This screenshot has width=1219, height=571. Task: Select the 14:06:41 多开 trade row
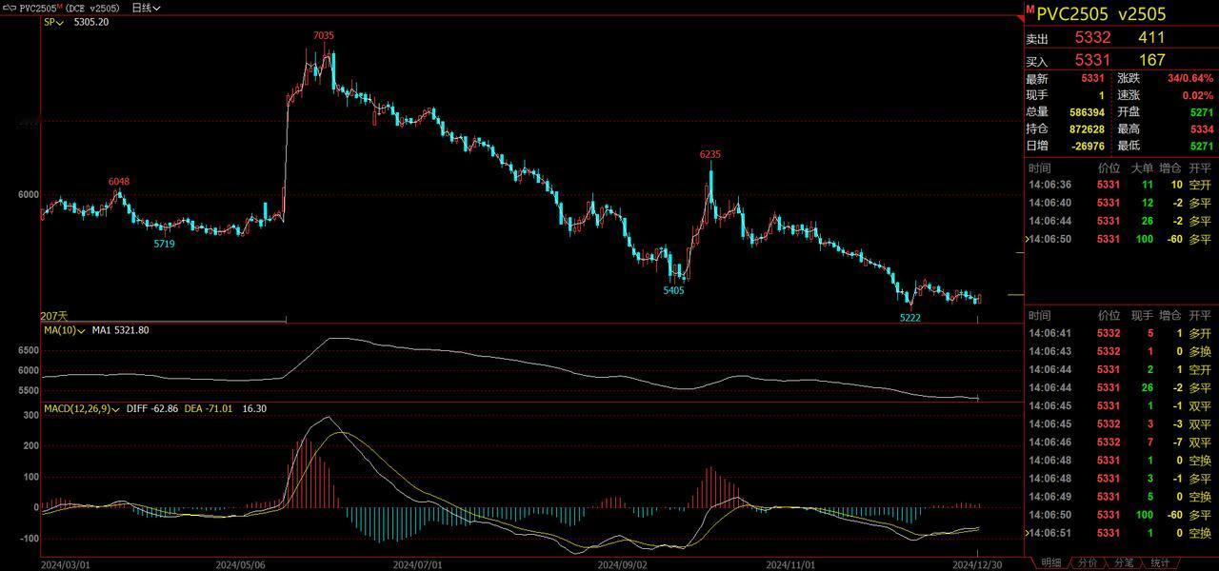(1121, 333)
